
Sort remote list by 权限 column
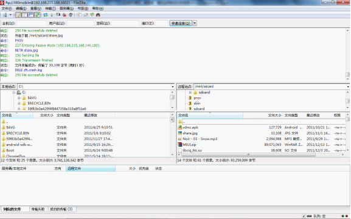[339, 116]
